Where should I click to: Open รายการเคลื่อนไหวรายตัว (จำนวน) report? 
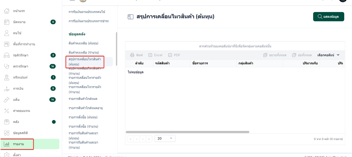coord(85,89)
